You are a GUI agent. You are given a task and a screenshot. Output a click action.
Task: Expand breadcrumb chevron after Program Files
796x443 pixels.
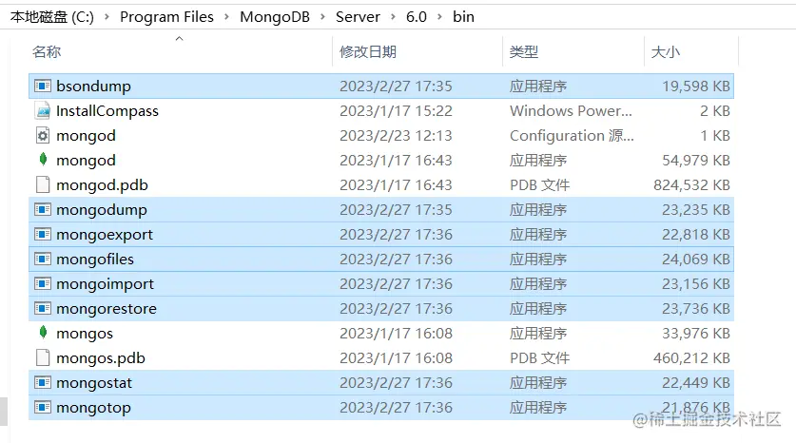pyautogui.click(x=226, y=17)
